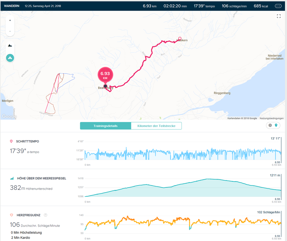287x241 pixels.
Task: Click the 685 kcal value
Action: click(x=261, y=6)
